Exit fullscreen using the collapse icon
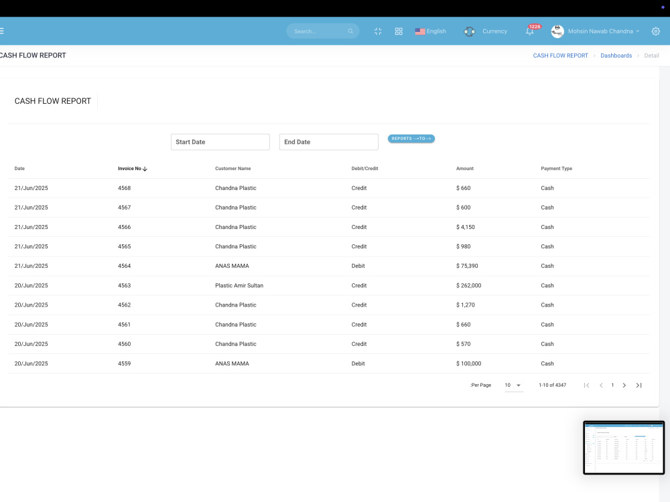670x502 pixels. (378, 31)
